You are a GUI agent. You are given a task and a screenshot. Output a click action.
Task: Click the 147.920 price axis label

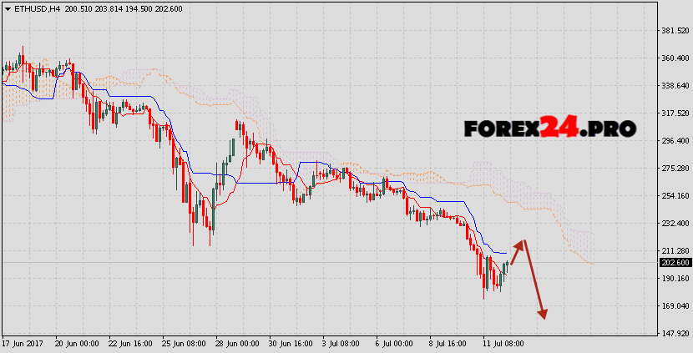point(675,334)
